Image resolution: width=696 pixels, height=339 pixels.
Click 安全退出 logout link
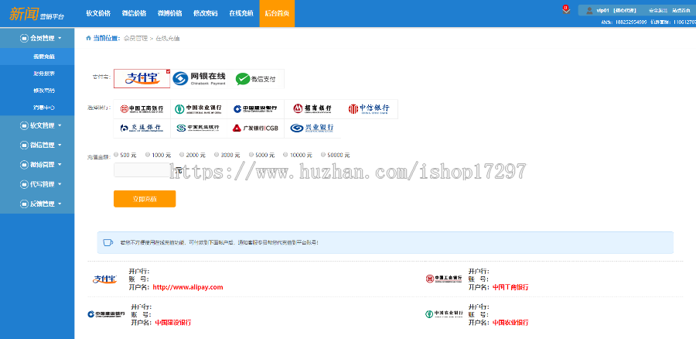pos(658,10)
